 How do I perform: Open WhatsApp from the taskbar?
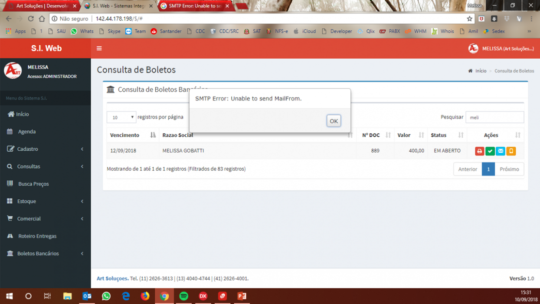point(106,296)
